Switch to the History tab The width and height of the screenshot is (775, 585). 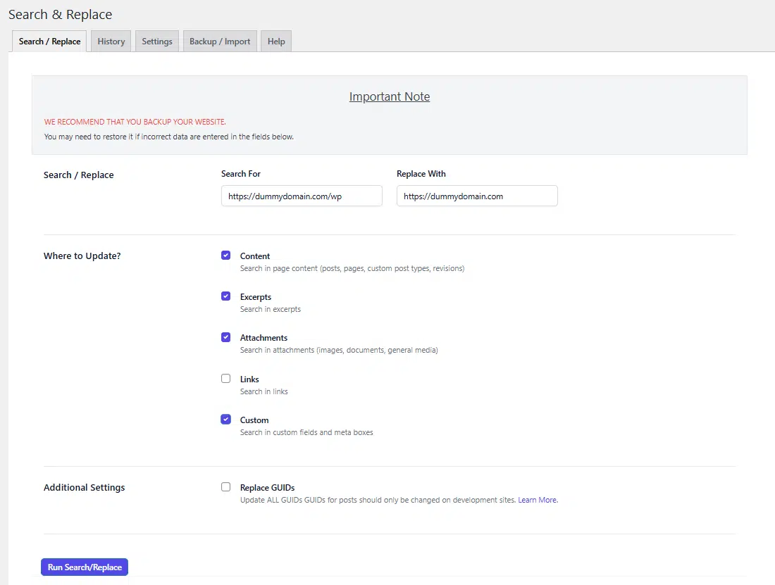111,42
